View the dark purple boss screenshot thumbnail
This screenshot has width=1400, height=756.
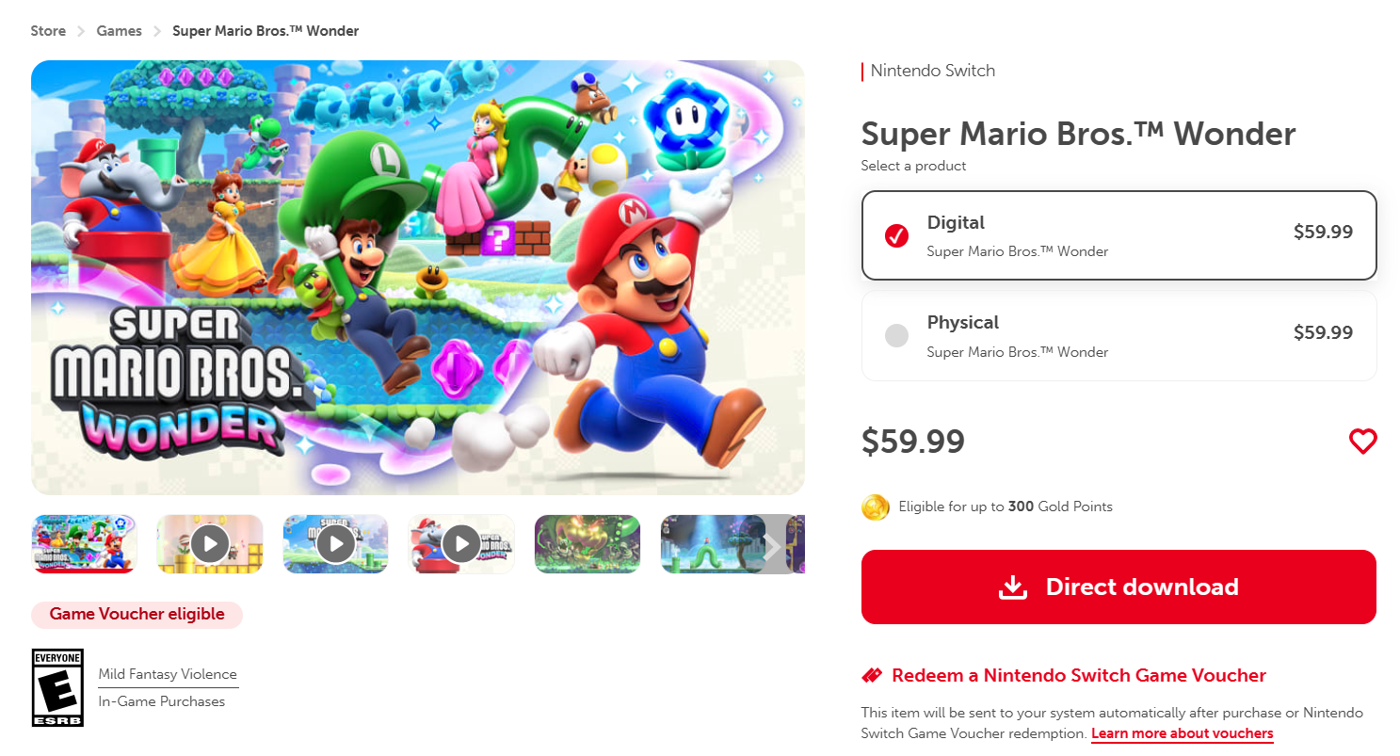(587, 543)
